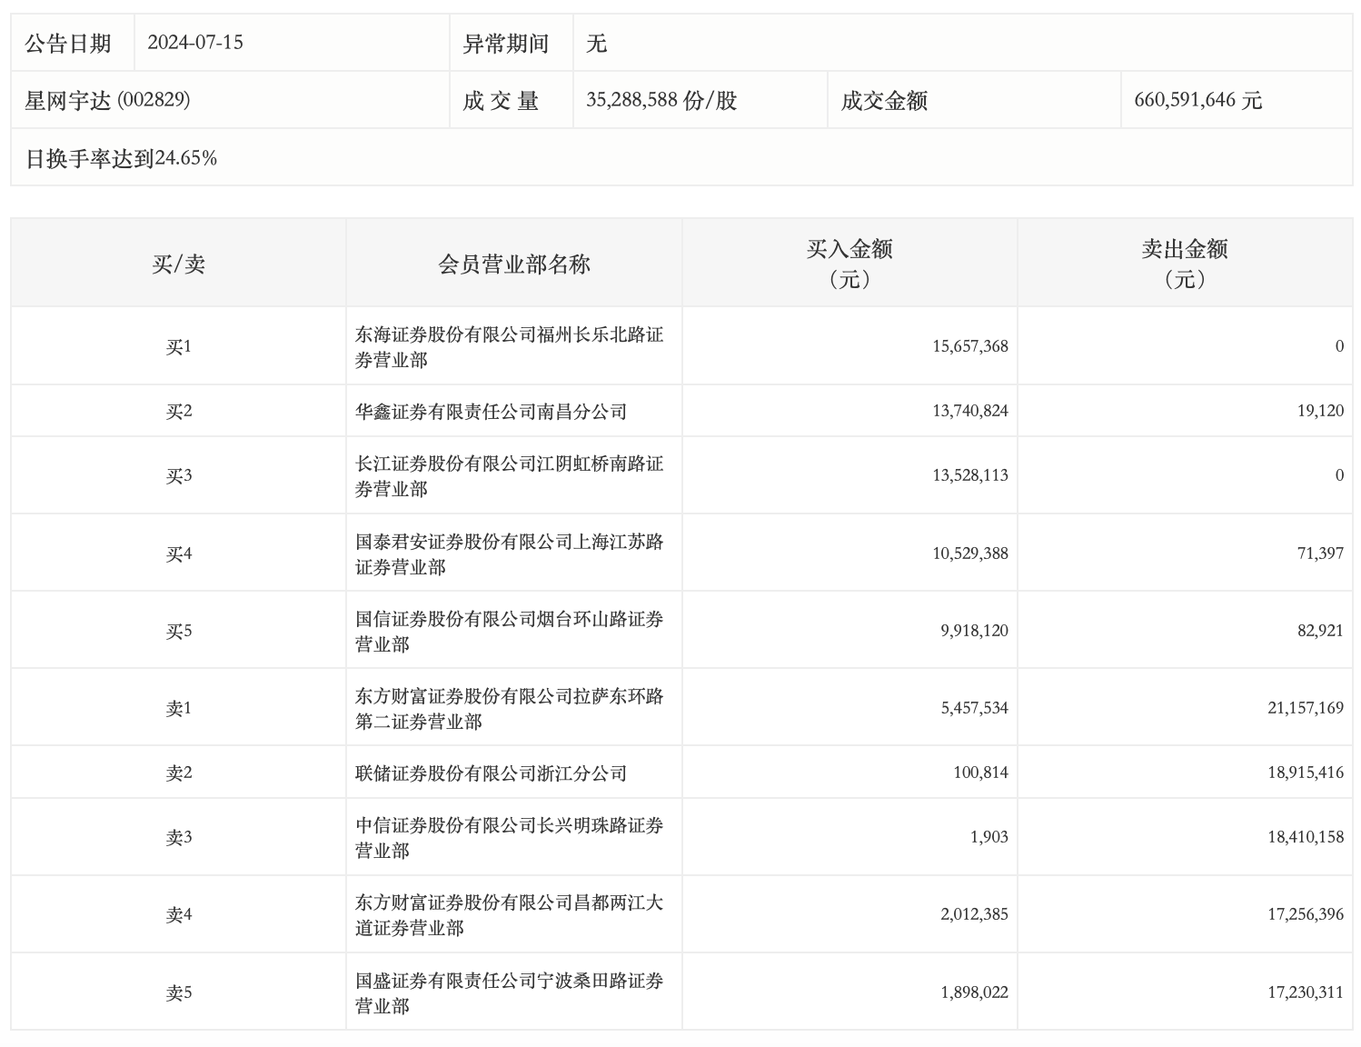Select 联储证券浙江分公司 entry
The image size is (1361, 1047).
click(492, 773)
